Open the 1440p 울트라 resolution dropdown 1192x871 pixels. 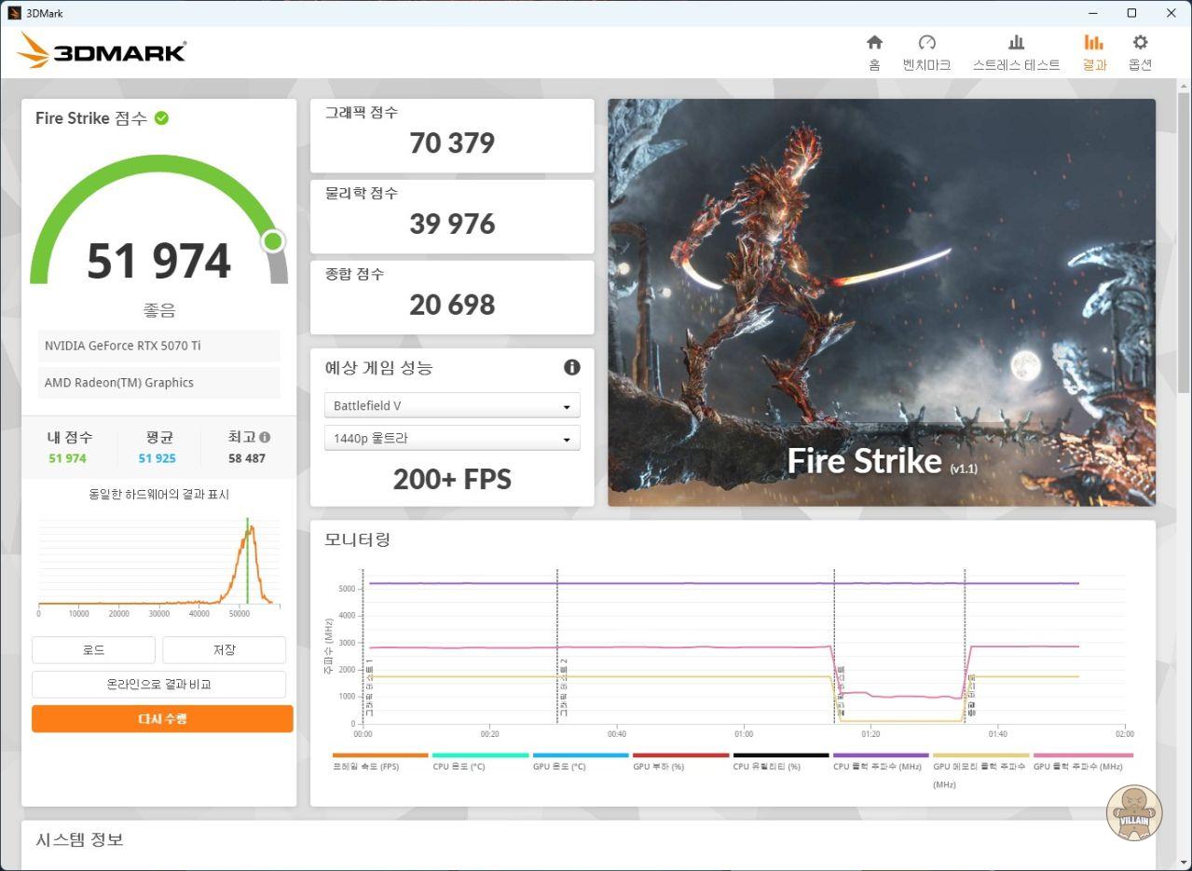click(x=452, y=438)
